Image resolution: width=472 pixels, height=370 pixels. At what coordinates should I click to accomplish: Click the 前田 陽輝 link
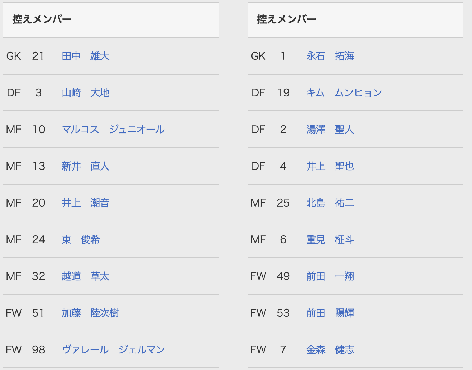[x=330, y=313]
